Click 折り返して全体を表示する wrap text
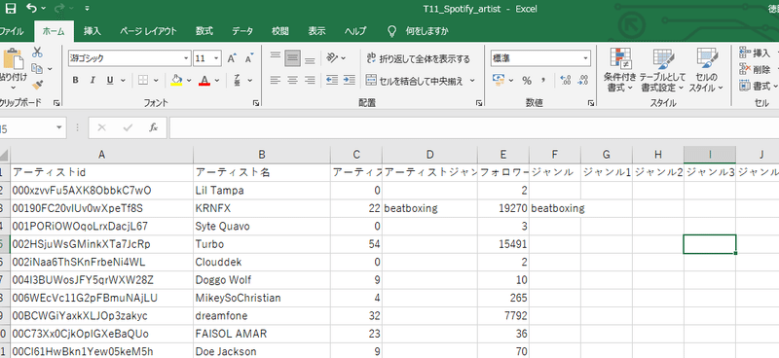Screen dimensions: 779x358 pos(419,58)
